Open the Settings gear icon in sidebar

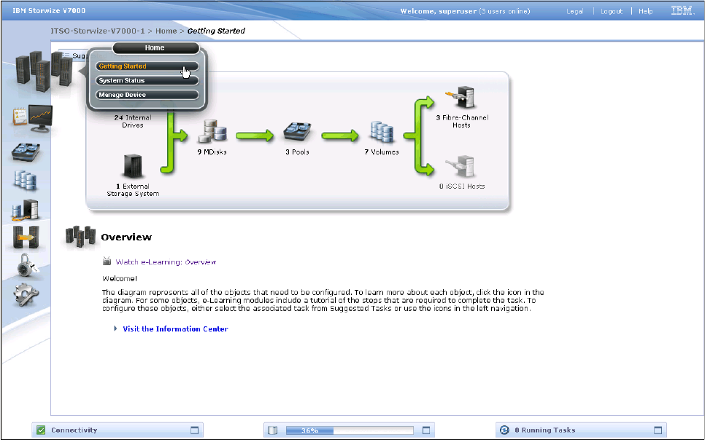pyautogui.click(x=27, y=294)
